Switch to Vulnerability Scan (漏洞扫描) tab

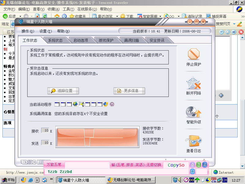131,40
